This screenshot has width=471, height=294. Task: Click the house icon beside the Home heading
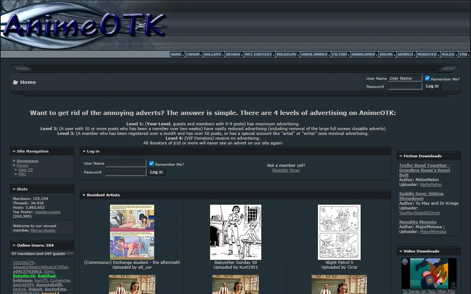[15, 82]
